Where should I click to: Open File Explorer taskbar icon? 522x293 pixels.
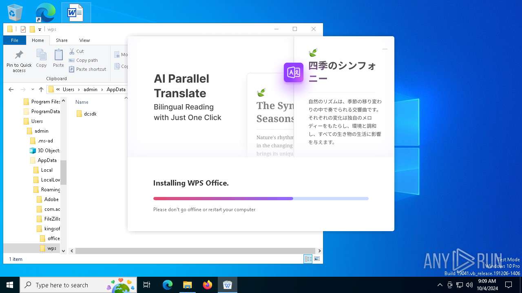click(x=188, y=285)
